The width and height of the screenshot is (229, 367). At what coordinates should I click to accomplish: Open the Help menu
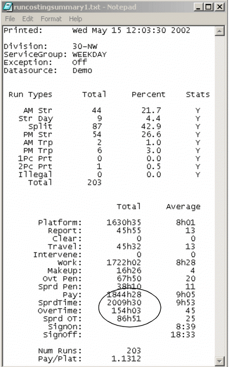pos(75,19)
